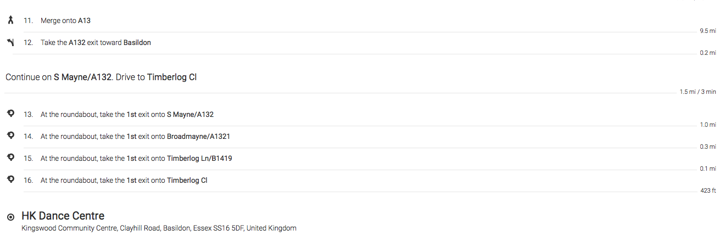The width and height of the screenshot is (725, 241).
Task: Click the roundabout icon for step 13
Action: (x=10, y=114)
